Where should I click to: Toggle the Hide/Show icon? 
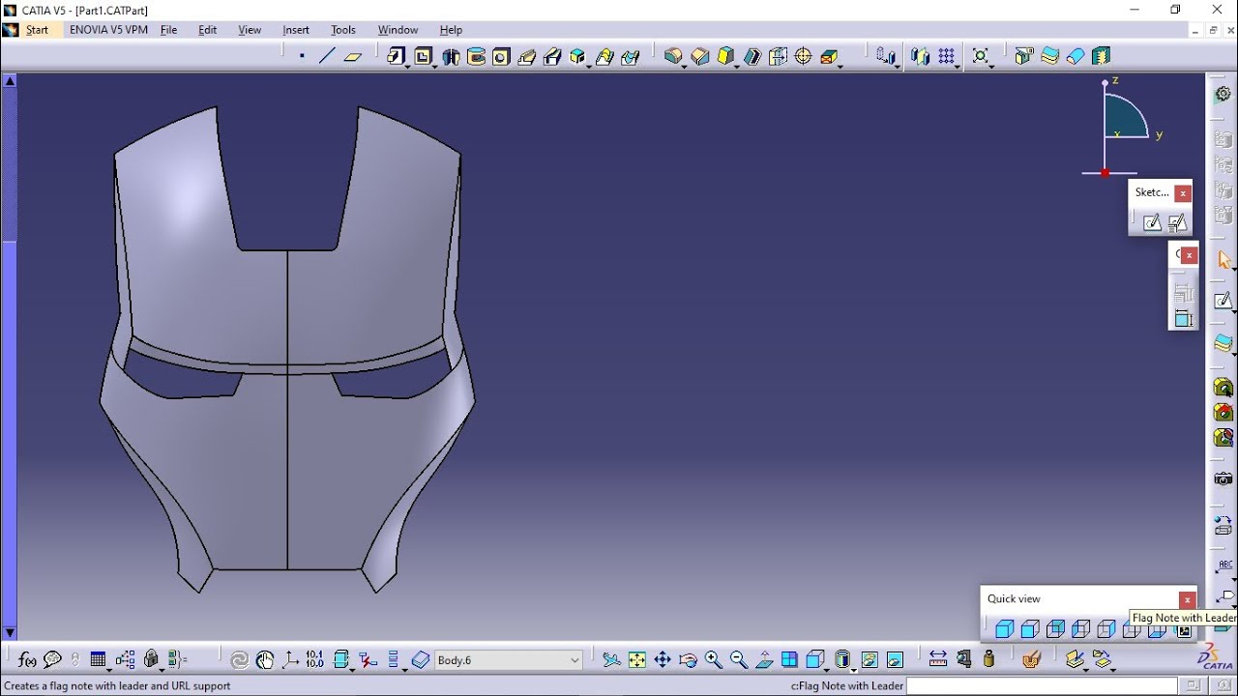click(870, 660)
